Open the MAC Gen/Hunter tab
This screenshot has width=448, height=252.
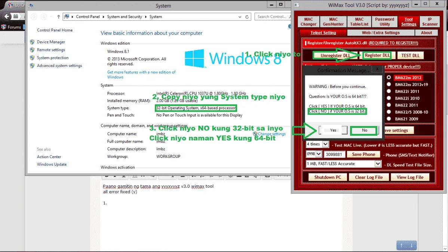coord(333,22)
